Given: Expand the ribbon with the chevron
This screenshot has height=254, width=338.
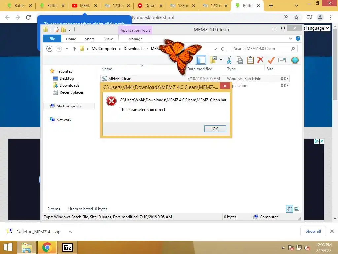Looking at the screenshot, I should click(x=290, y=39).
